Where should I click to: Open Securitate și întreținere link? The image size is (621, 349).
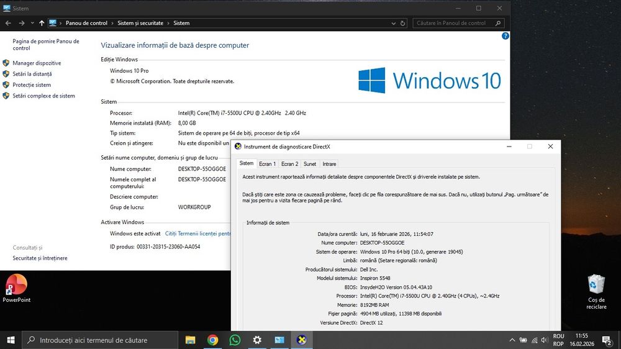coord(40,258)
